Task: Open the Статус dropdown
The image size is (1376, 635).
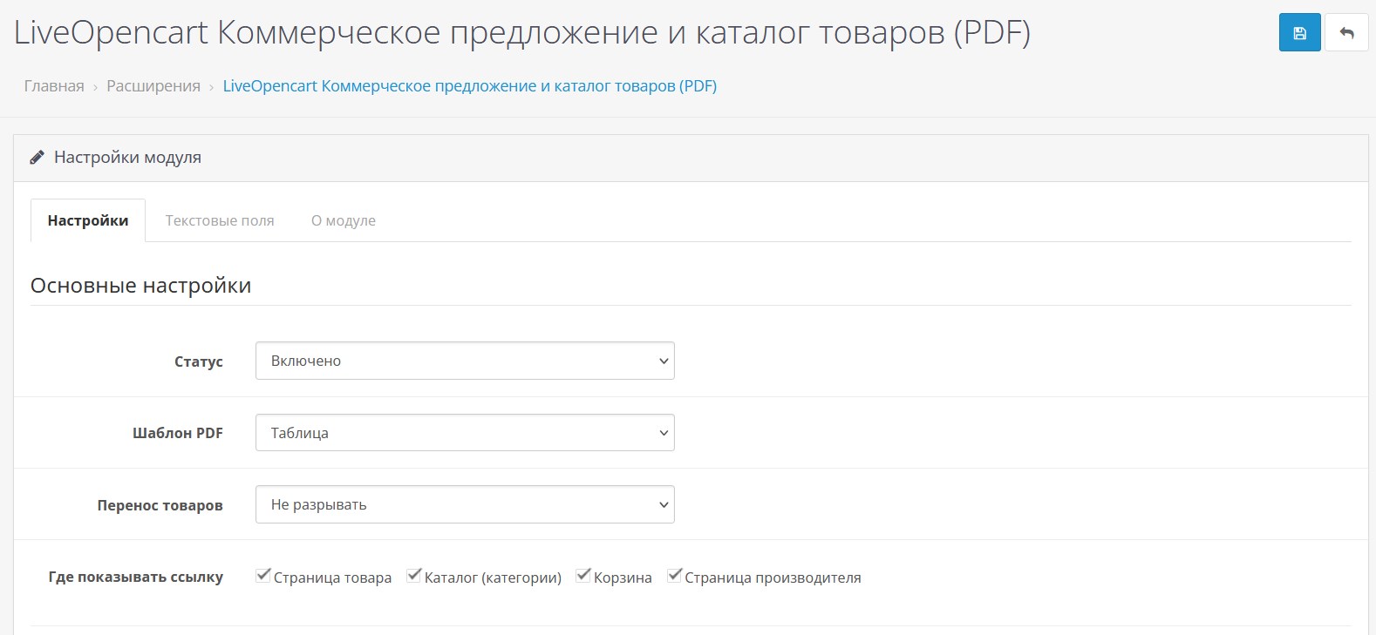Action: (464, 361)
